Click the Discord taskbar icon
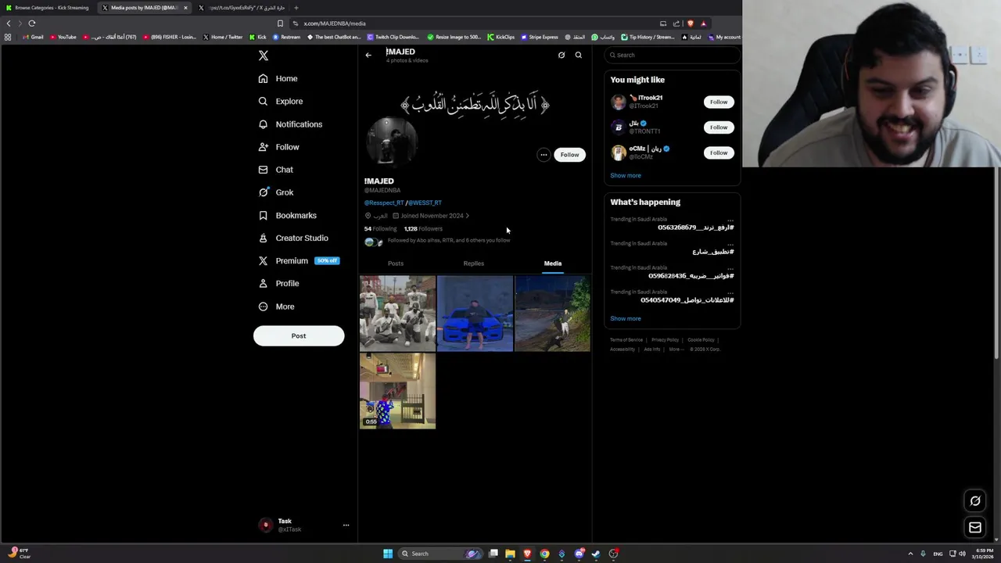Screen dimensions: 1001x563 pos(579,554)
